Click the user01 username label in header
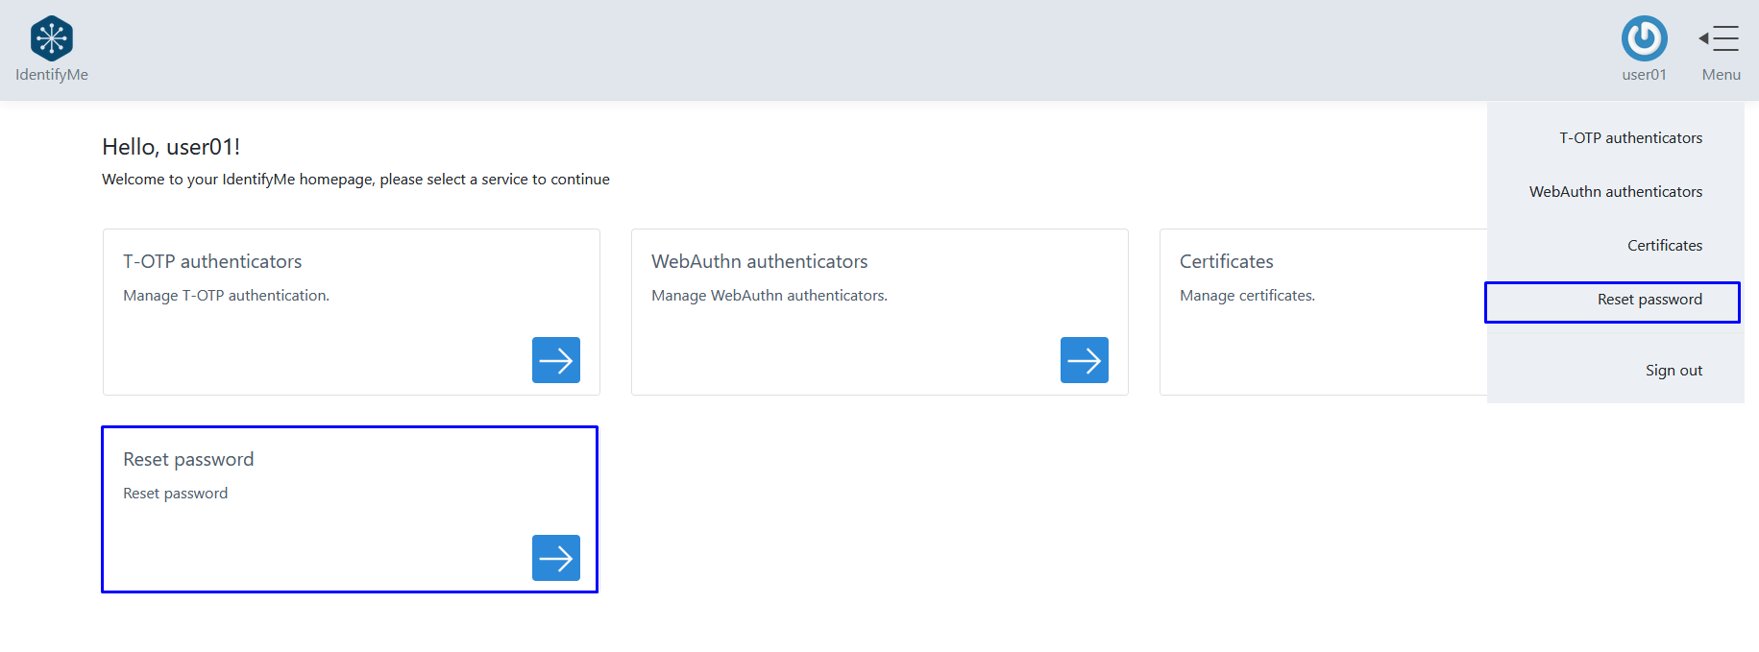Image resolution: width=1759 pixels, height=652 pixels. pyautogui.click(x=1644, y=75)
